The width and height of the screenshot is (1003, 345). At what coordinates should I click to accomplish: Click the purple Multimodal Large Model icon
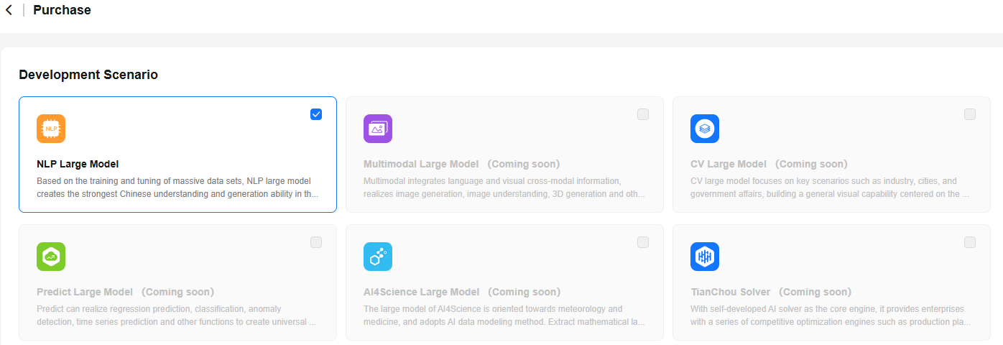(378, 129)
